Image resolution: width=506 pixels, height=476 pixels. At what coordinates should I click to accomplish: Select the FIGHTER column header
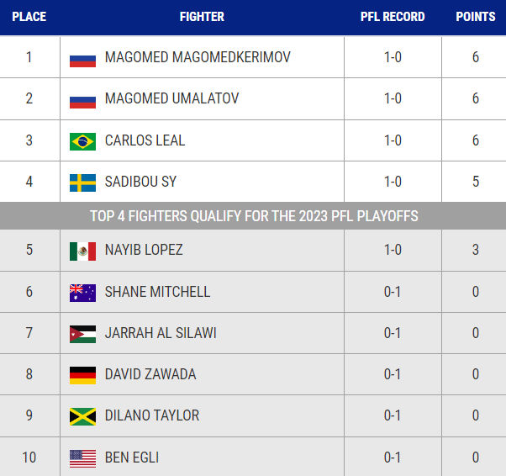tap(202, 17)
